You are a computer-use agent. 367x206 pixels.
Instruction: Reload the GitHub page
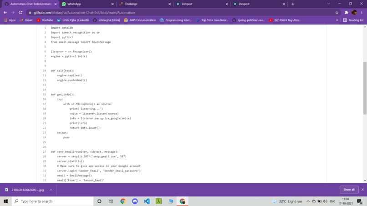point(20,12)
